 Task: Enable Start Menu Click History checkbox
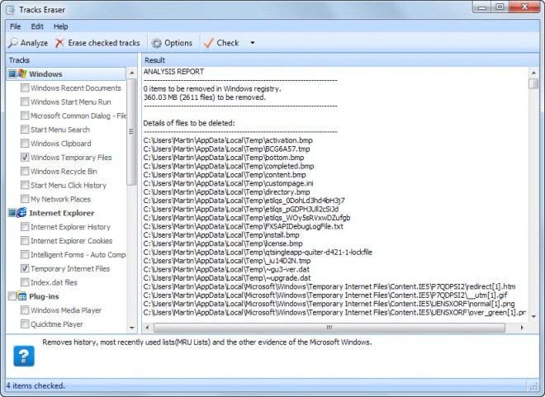pos(25,185)
